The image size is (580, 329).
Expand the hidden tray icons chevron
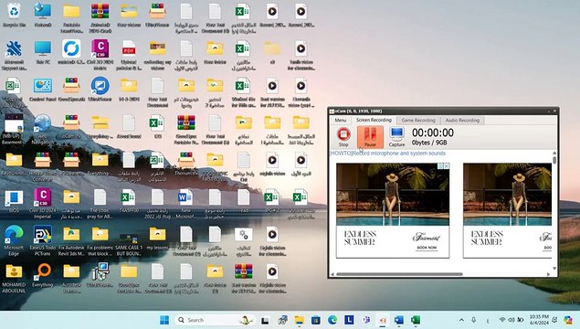pyautogui.click(x=461, y=320)
